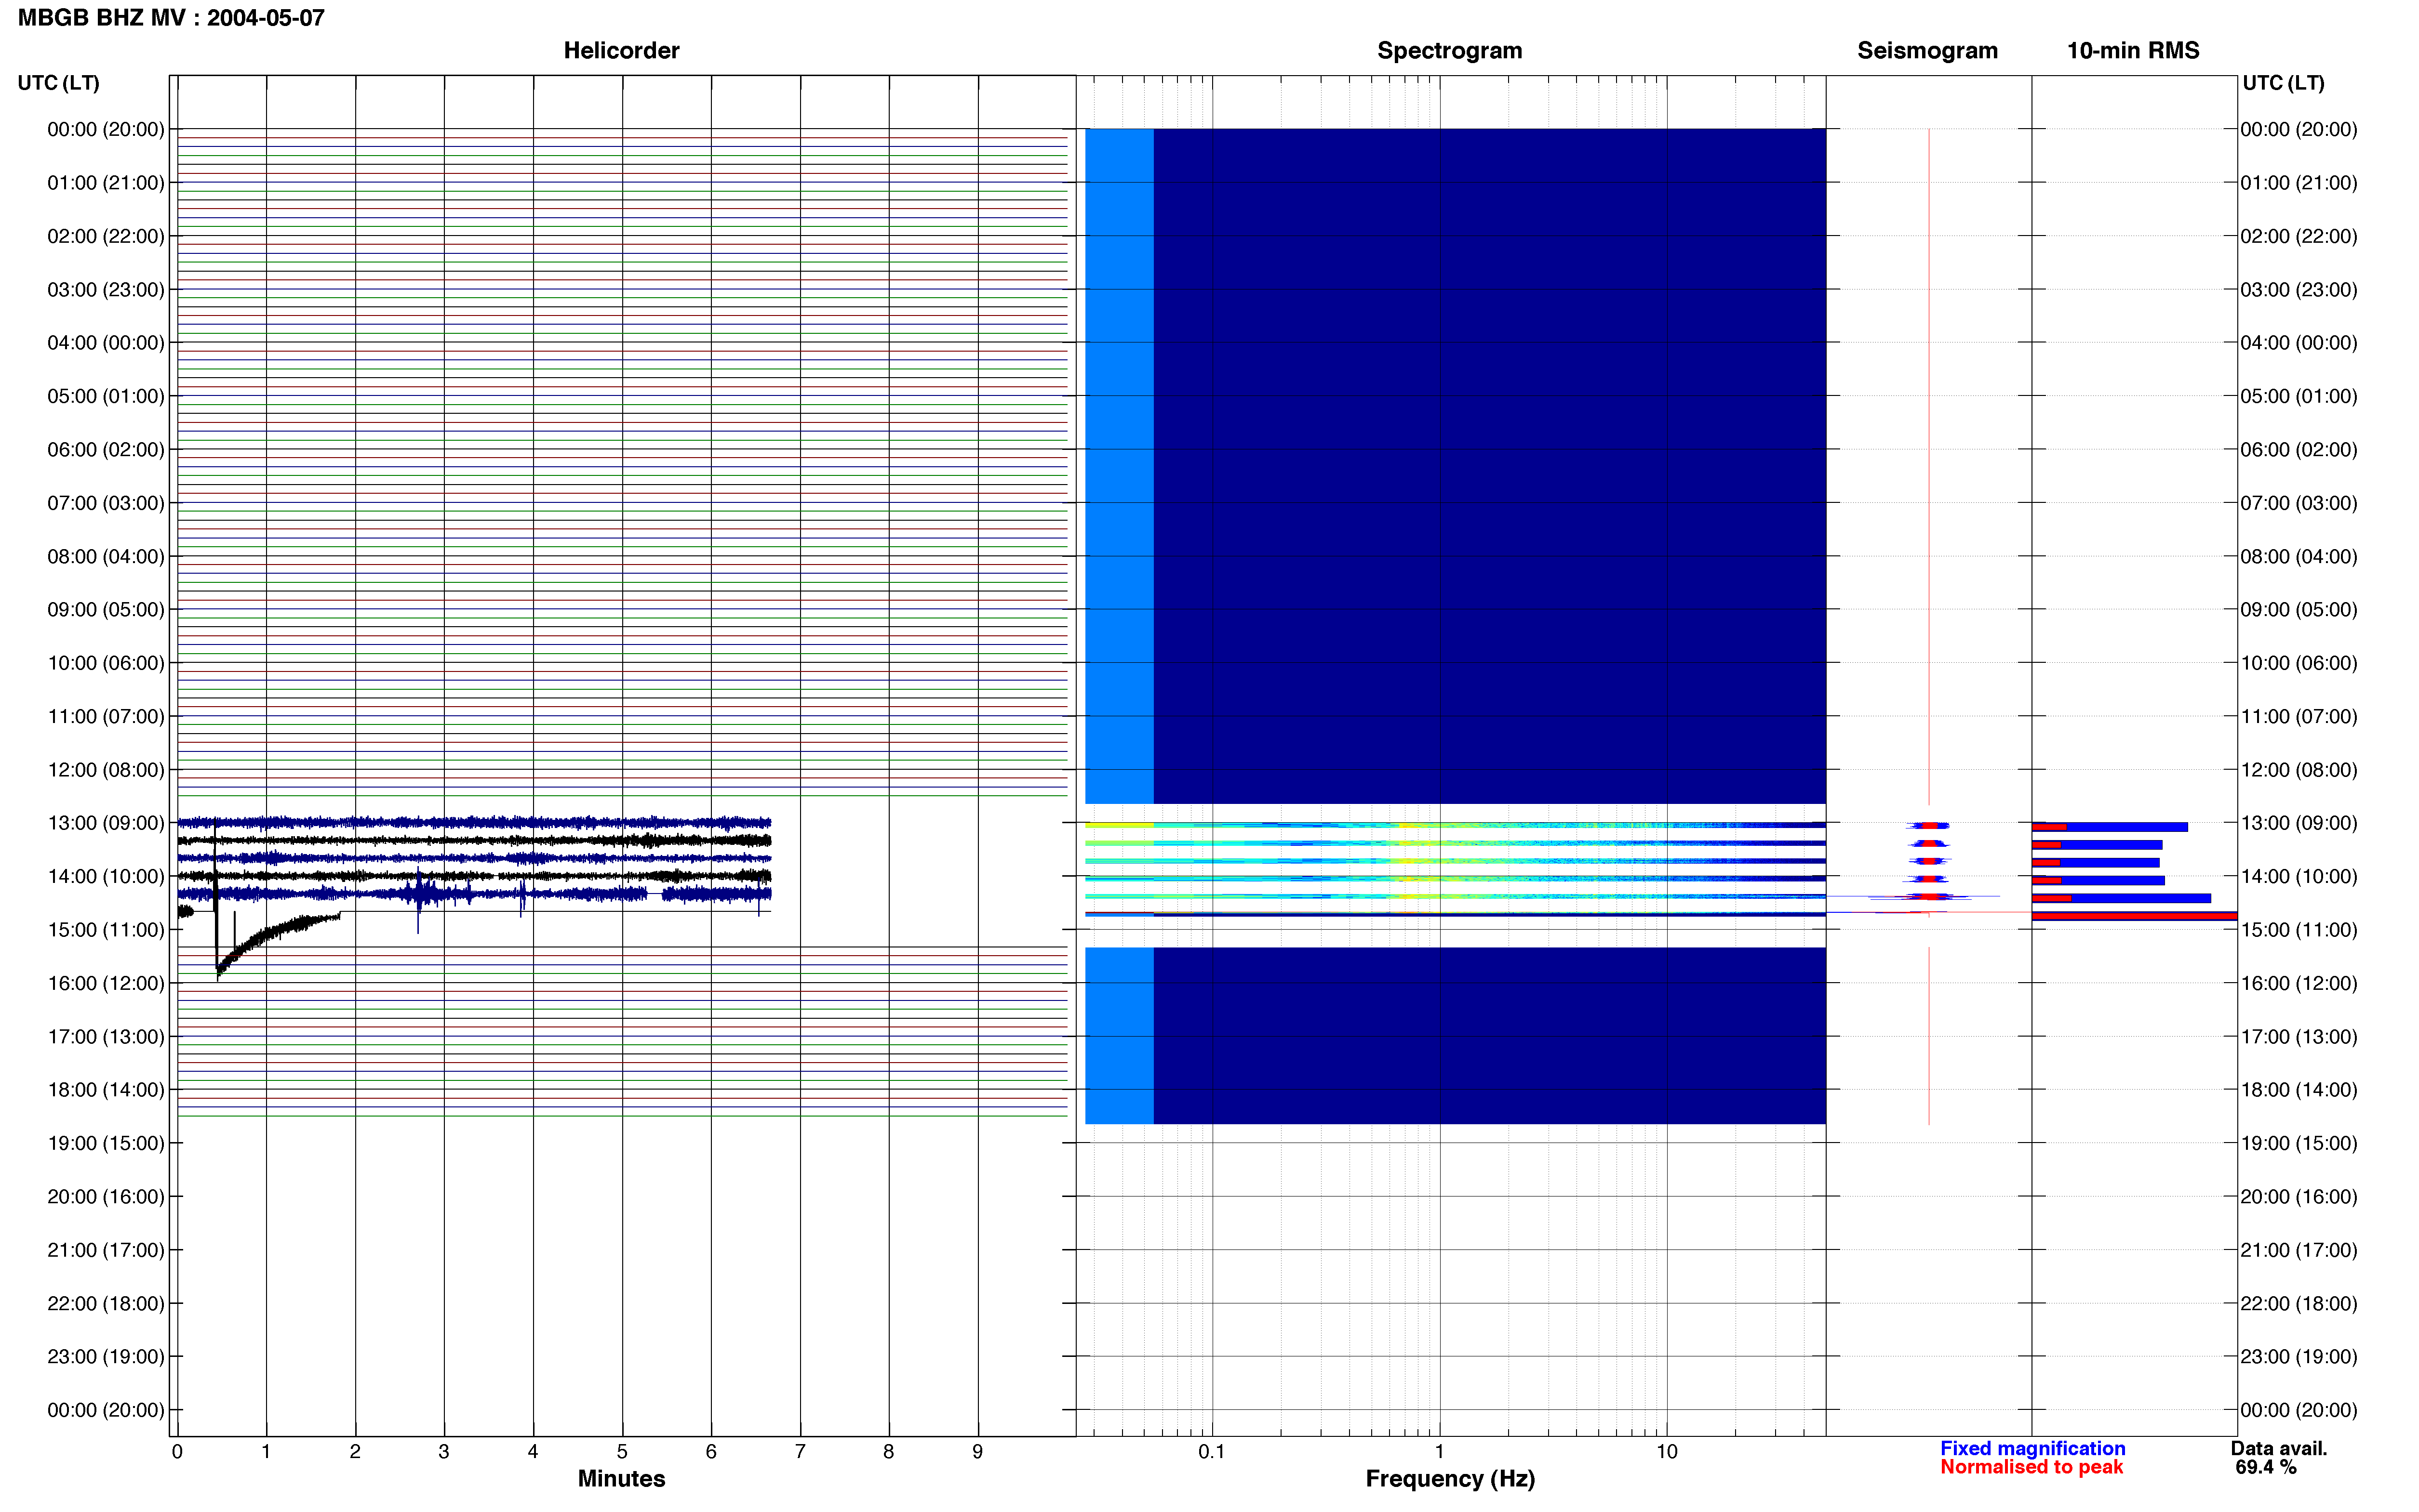Click left axis label '13:00 (09:00)'
2419x1512 pixels.
coord(106,823)
